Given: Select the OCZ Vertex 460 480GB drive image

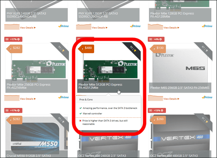Looking at the screenshot, I should point(180,136).
